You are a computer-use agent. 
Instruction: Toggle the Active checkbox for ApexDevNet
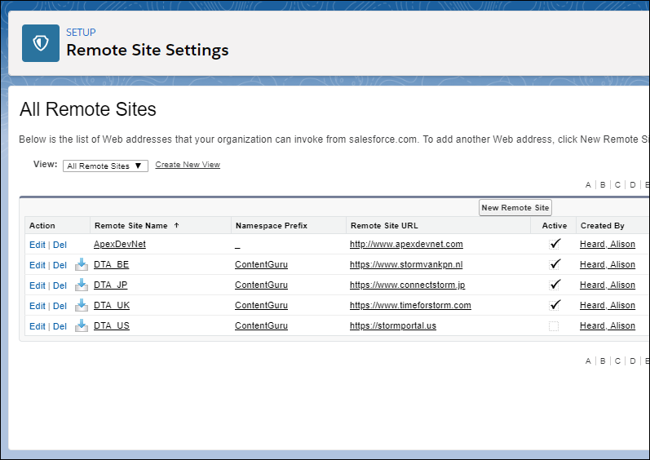555,244
